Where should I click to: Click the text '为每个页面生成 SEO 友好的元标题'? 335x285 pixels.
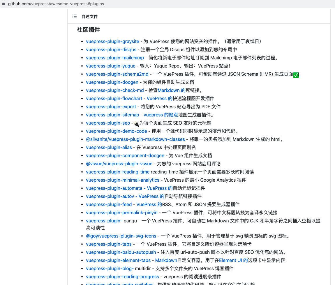coord(175,123)
